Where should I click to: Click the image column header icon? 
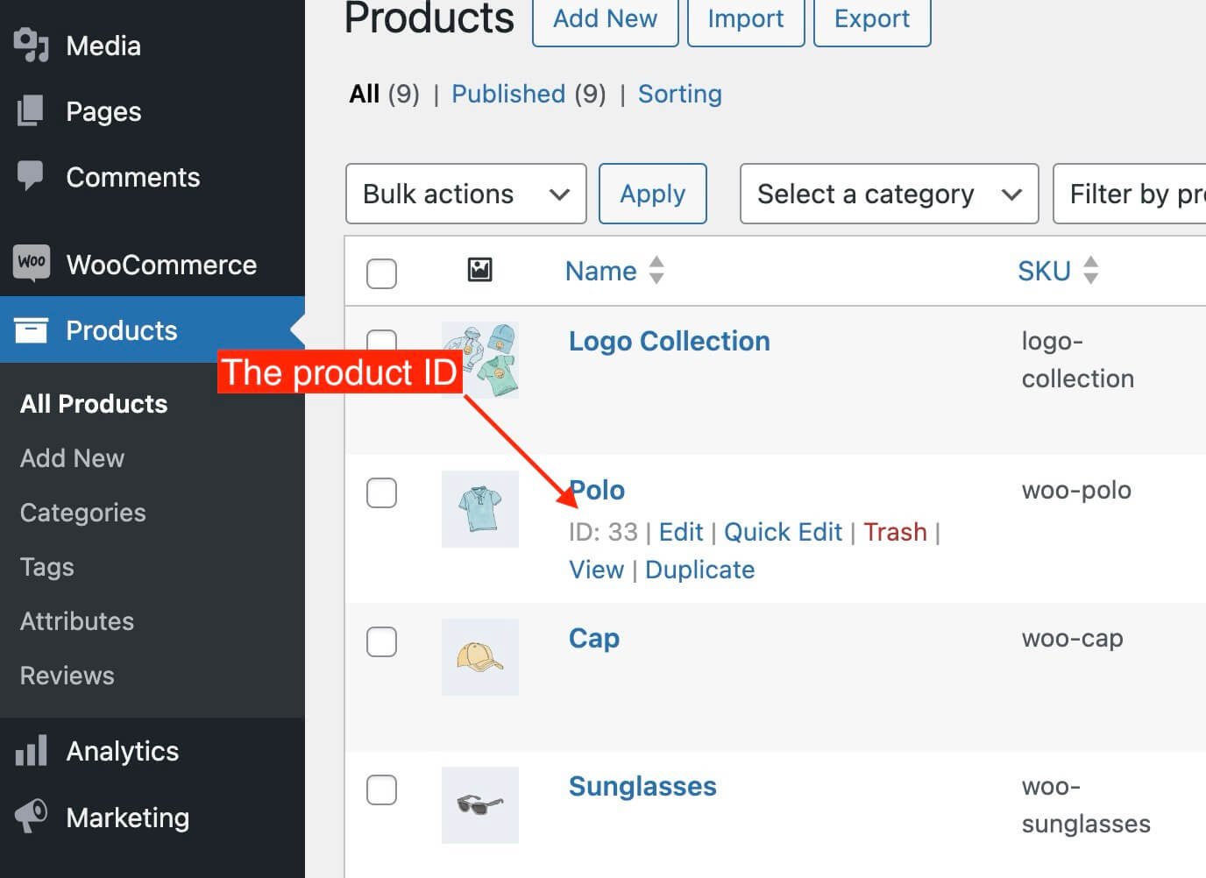coord(479,270)
